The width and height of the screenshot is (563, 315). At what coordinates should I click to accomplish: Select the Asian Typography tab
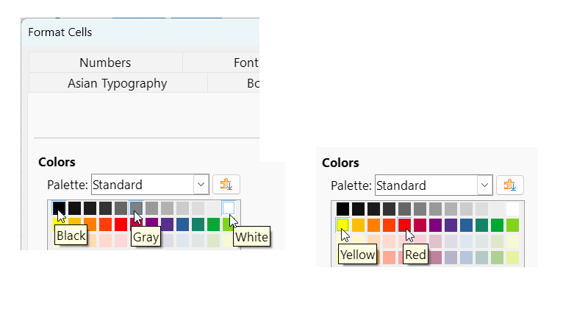(117, 83)
